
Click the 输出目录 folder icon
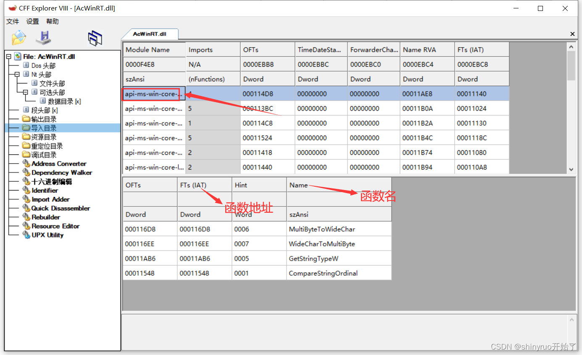(x=26, y=119)
